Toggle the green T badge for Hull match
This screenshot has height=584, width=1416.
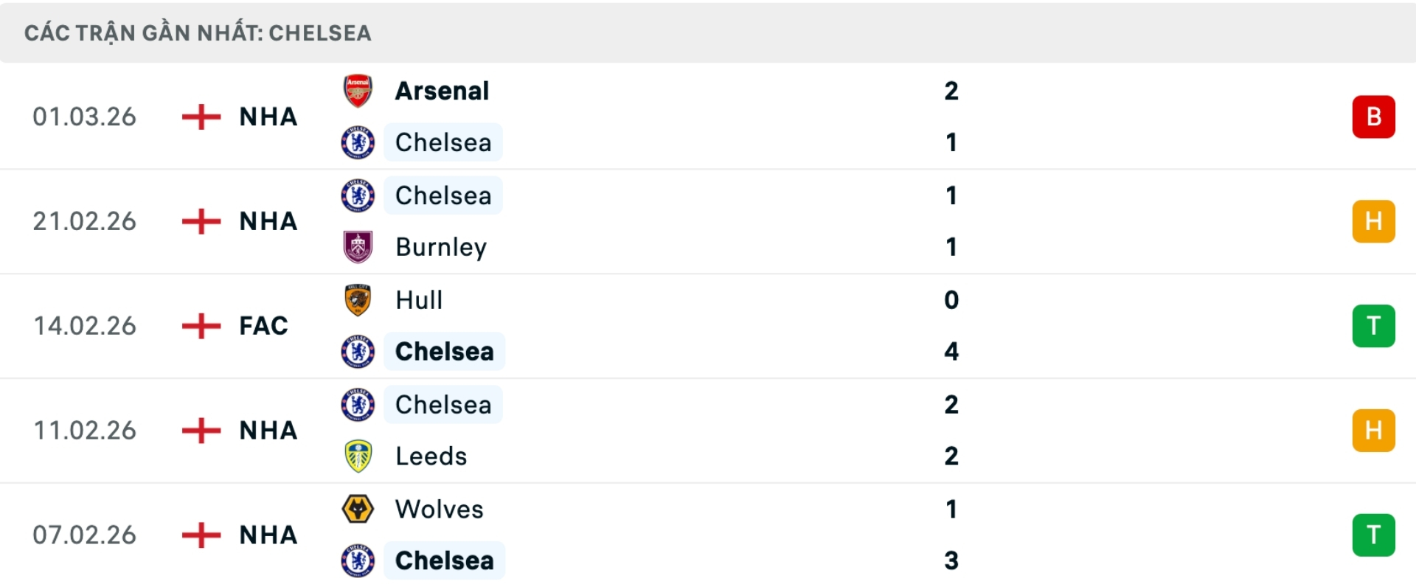(x=1373, y=325)
